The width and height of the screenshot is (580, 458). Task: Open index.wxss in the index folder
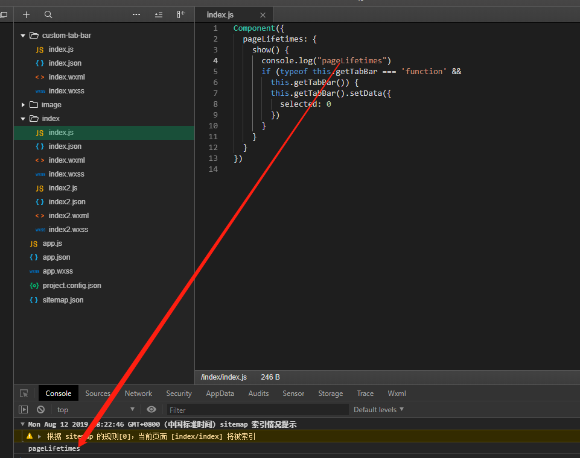66,174
